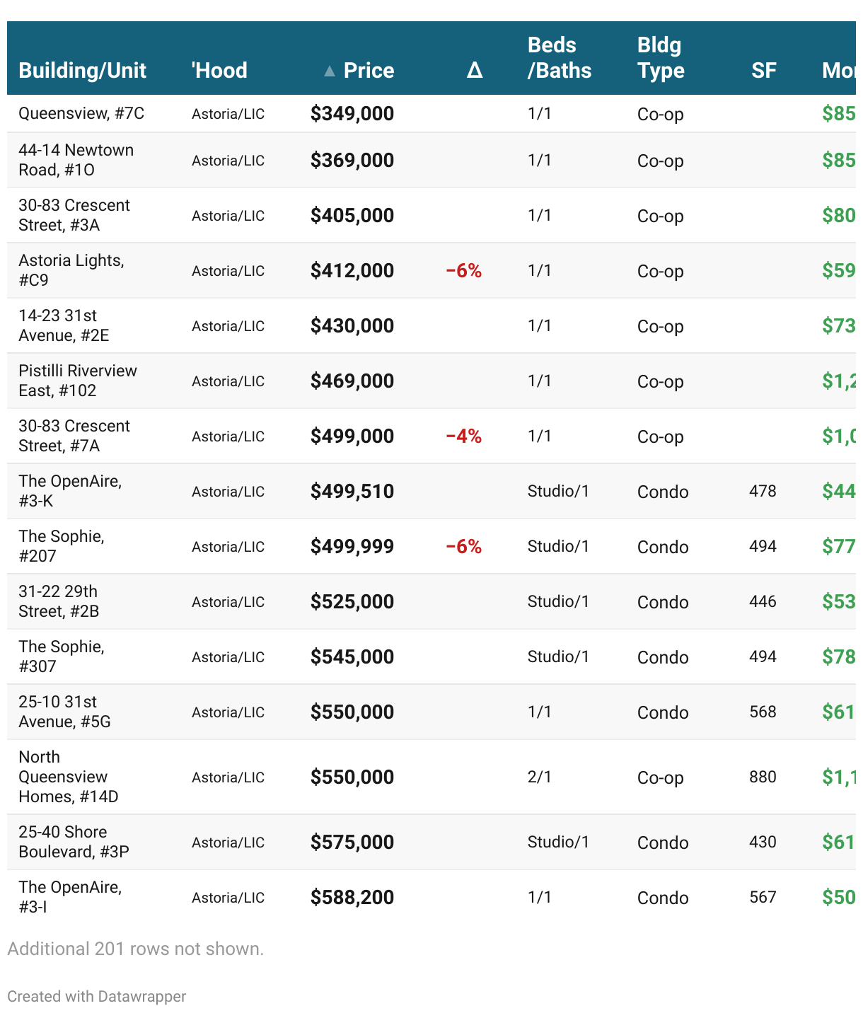Click the Bldg Type column header

coord(661,58)
